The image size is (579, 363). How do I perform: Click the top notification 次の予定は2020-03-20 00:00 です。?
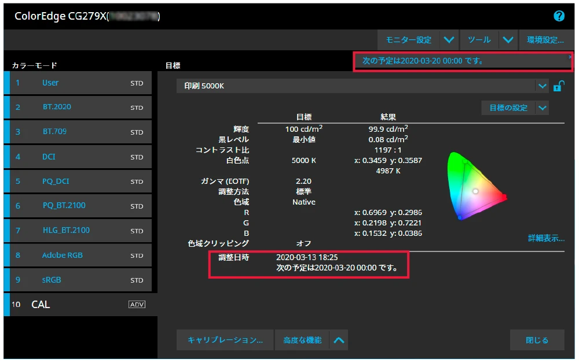tap(423, 61)
